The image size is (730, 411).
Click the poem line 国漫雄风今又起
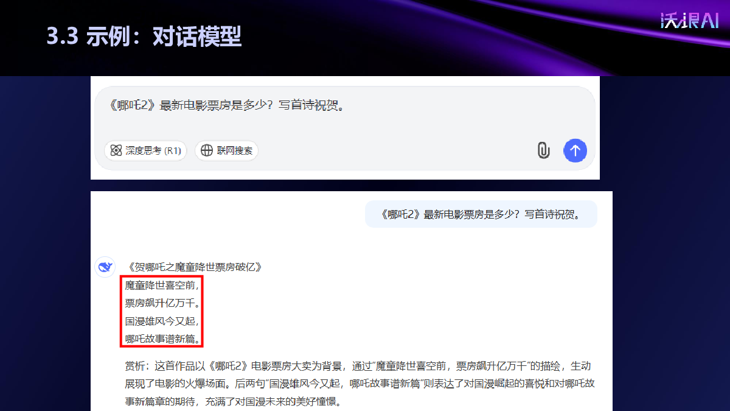[162, 320]
